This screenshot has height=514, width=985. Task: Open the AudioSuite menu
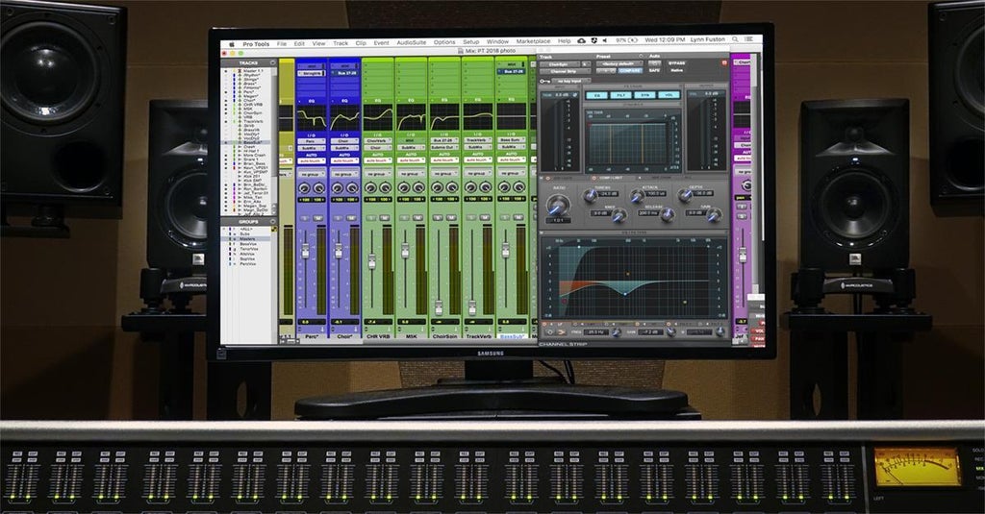411,42
